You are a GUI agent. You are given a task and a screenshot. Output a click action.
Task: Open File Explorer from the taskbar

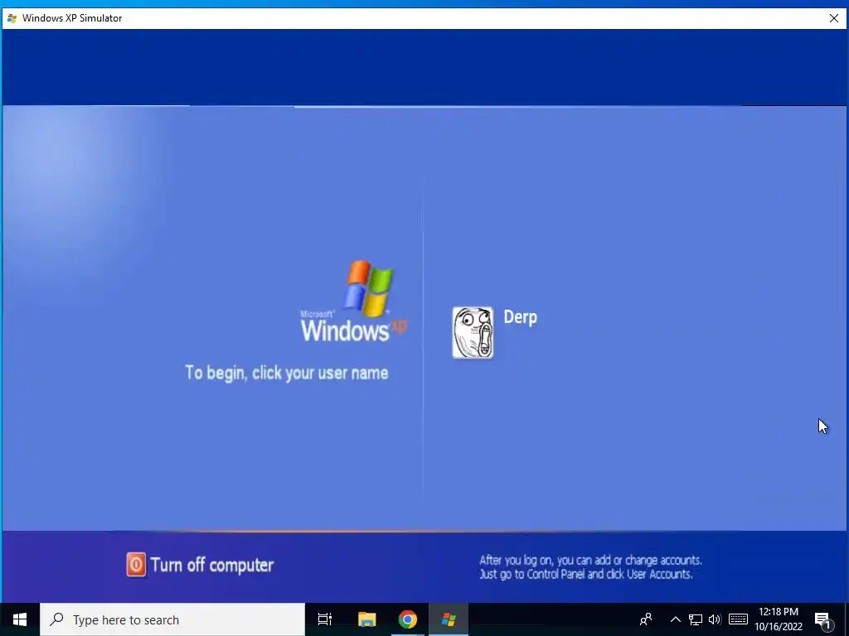pos(366,619)
